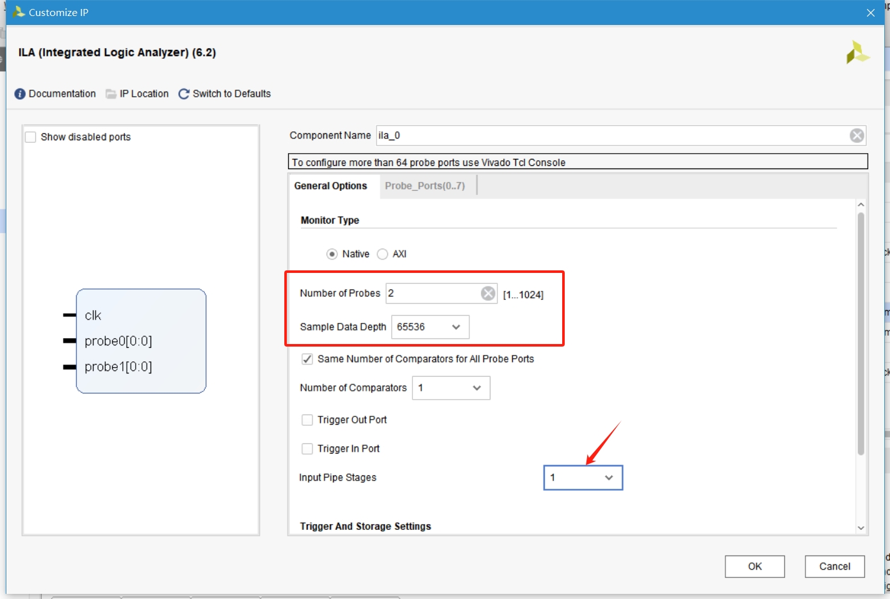Enable the Trigger Out Port checkbox
The image size is (890, 599).
[x=307, y=420]
